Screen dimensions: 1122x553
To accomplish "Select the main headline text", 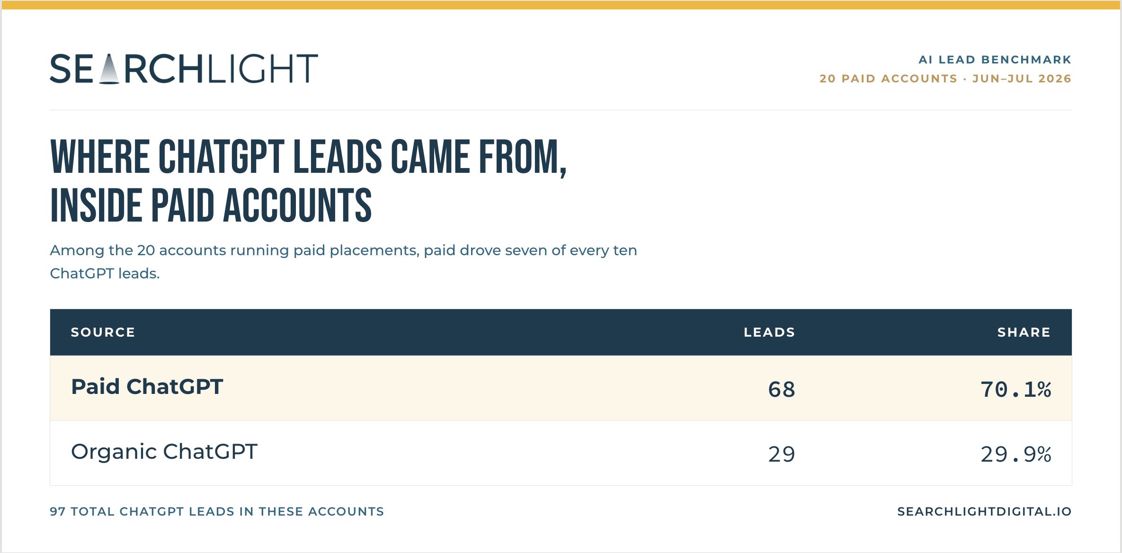I will coord(308,180).
